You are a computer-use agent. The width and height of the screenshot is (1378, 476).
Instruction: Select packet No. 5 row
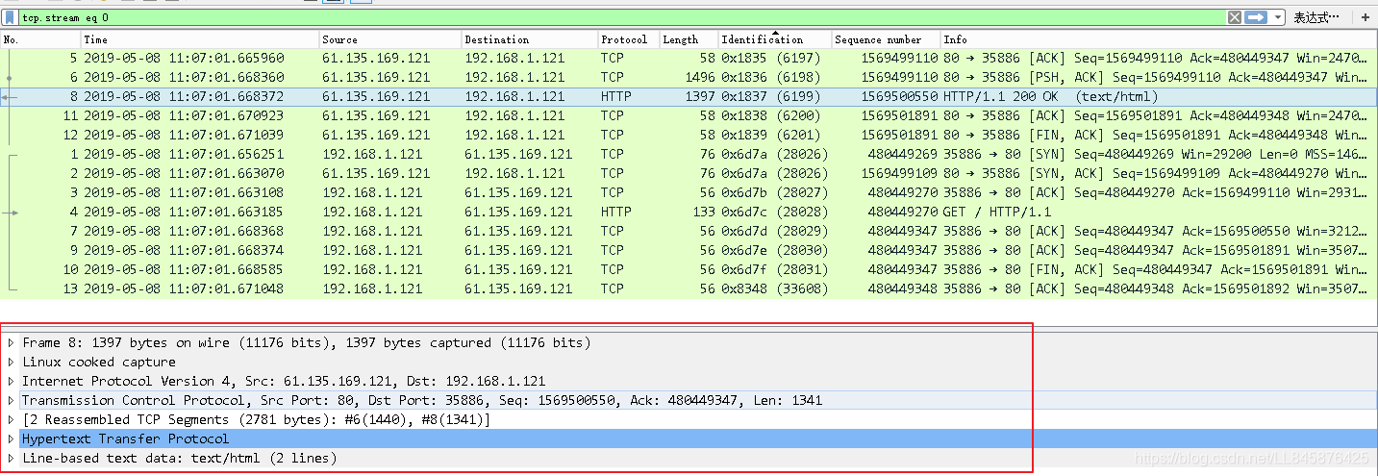[x=689, y=59]
